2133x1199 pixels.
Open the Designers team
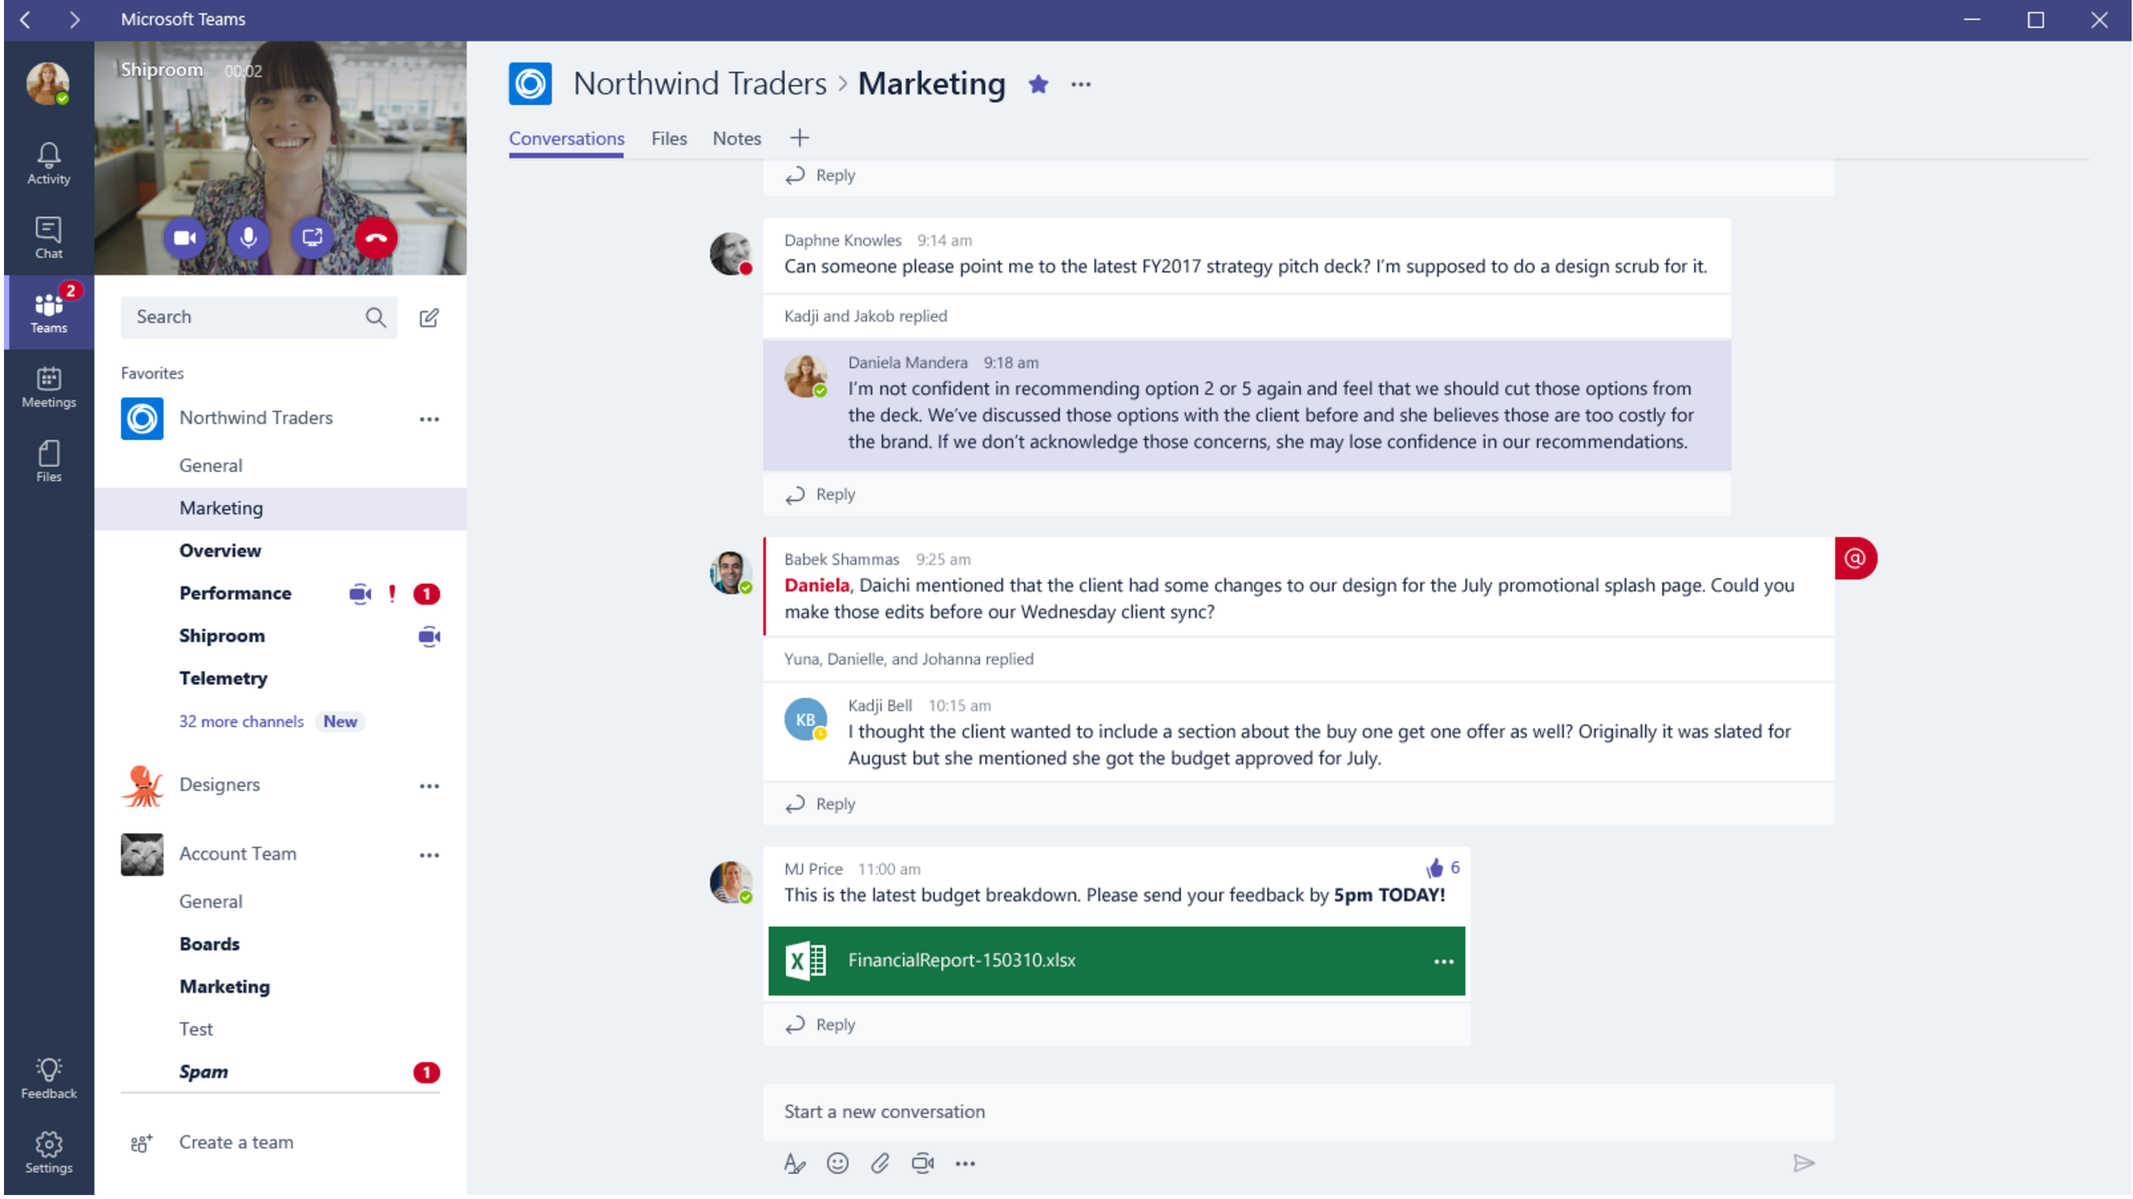(x=219, y=784)
